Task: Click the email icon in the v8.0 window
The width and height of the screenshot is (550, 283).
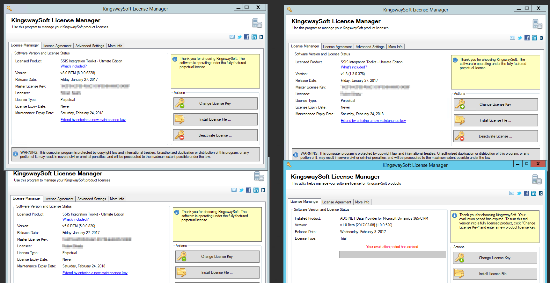Action: 232,37
